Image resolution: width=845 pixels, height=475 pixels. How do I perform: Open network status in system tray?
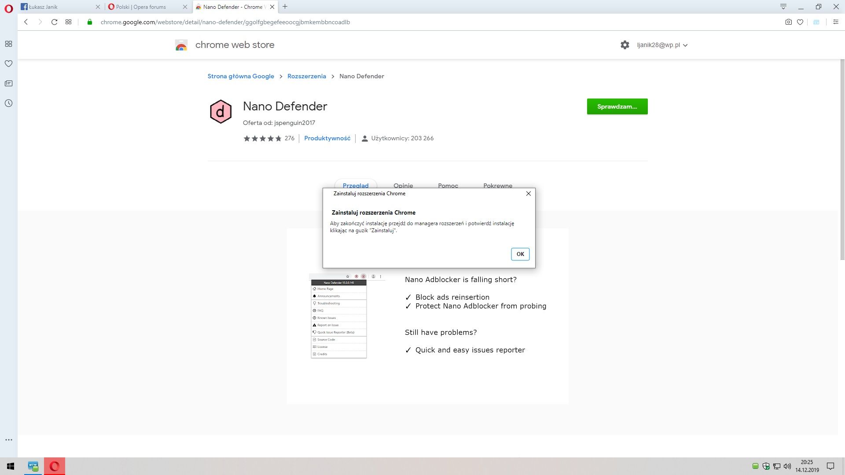coord(777,466)
